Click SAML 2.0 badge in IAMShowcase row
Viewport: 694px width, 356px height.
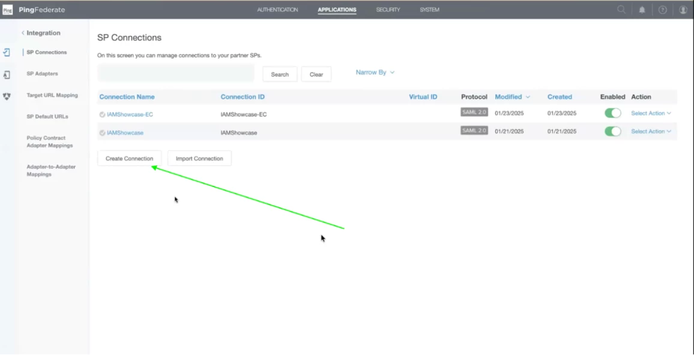click(x=474, y=130)
